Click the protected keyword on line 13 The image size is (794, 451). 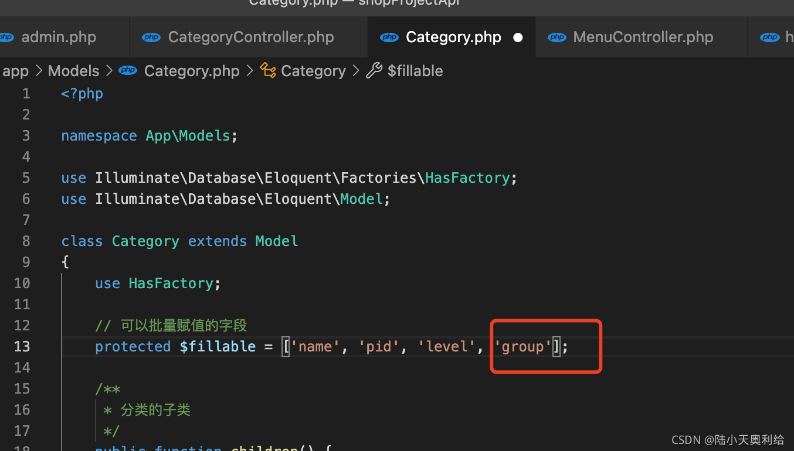coord(133,346)
